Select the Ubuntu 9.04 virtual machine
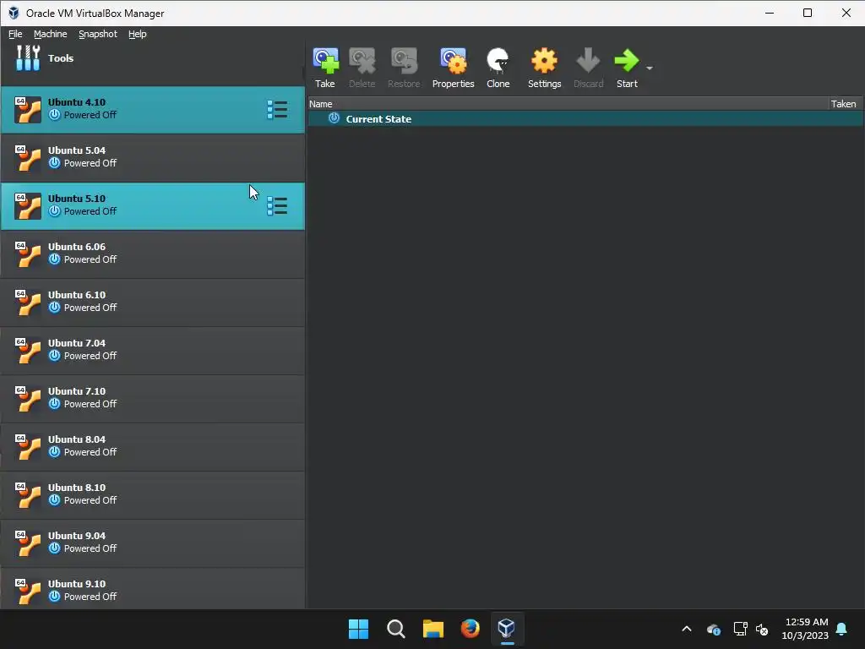The width and height of the screenshot is (865, 649). point(152,543)
